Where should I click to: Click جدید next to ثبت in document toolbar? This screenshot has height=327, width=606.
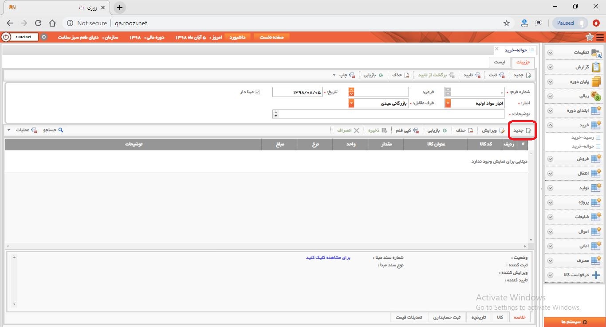522,75
